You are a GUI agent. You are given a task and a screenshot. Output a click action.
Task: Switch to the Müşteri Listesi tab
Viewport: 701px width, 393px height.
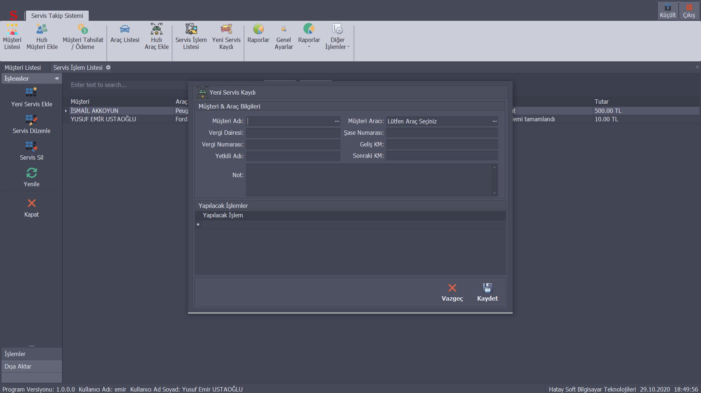tap(23, 68)
